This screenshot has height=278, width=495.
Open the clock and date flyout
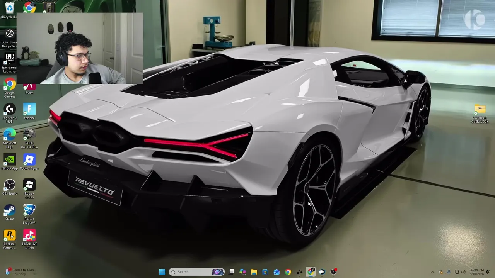click(x=476, y=272)
